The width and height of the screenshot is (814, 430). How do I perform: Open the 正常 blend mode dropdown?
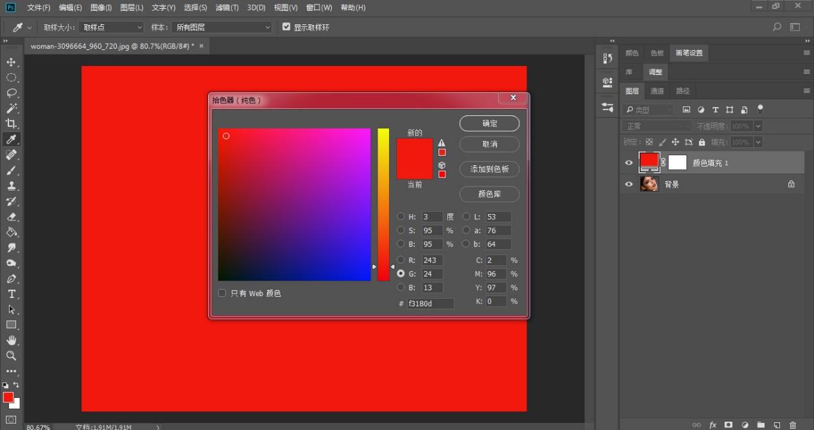657,126
